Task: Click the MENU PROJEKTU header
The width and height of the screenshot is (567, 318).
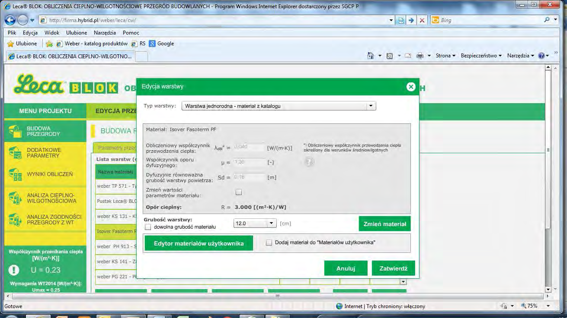Action: [x=45, y=111]
